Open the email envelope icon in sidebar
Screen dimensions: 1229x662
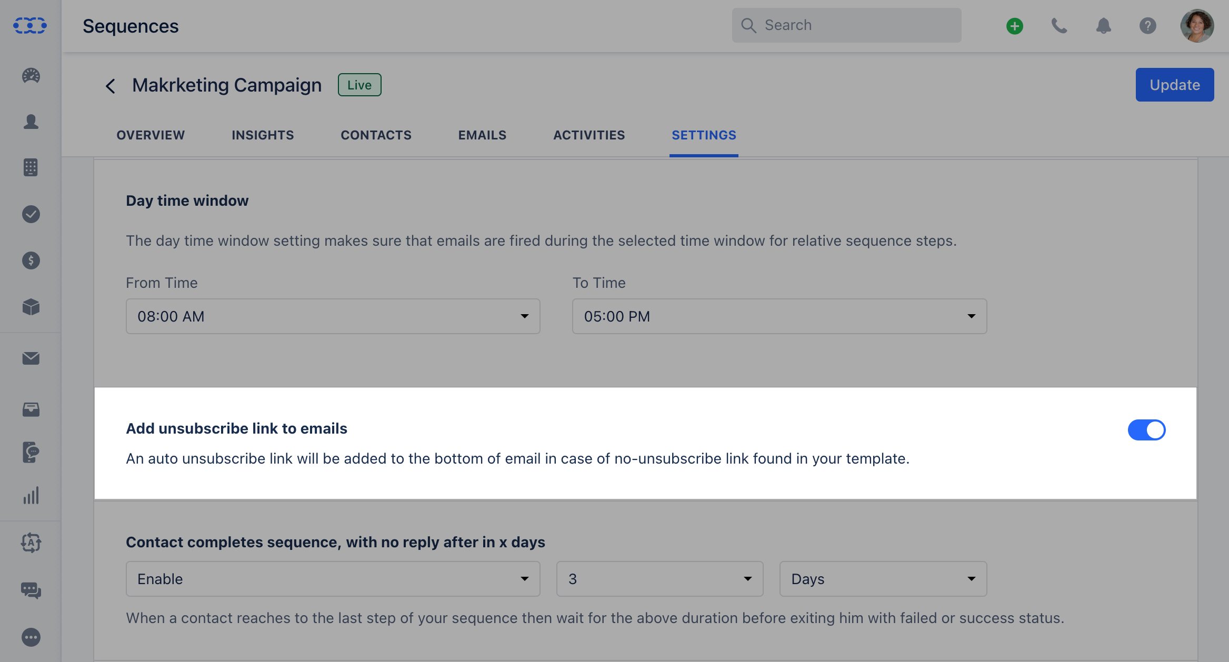[x=31, y=358]
